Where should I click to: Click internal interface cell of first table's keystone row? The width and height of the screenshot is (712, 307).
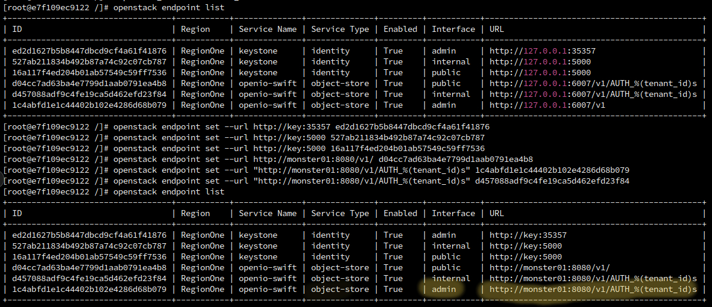point(451,62)
